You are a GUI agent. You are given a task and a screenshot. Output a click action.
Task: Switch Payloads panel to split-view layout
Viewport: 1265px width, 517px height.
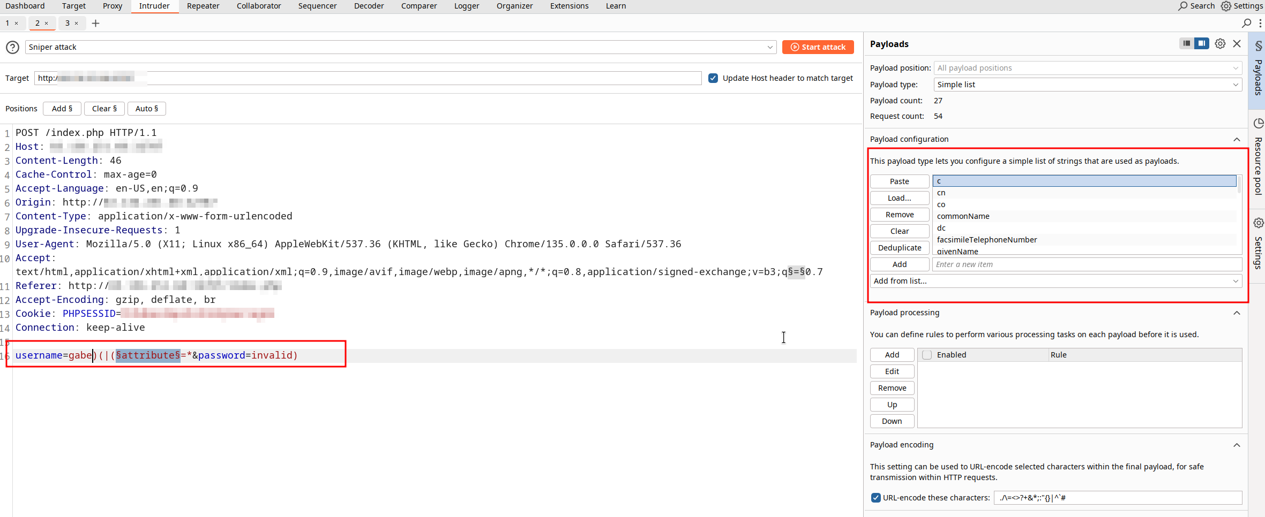point(1202,43)
